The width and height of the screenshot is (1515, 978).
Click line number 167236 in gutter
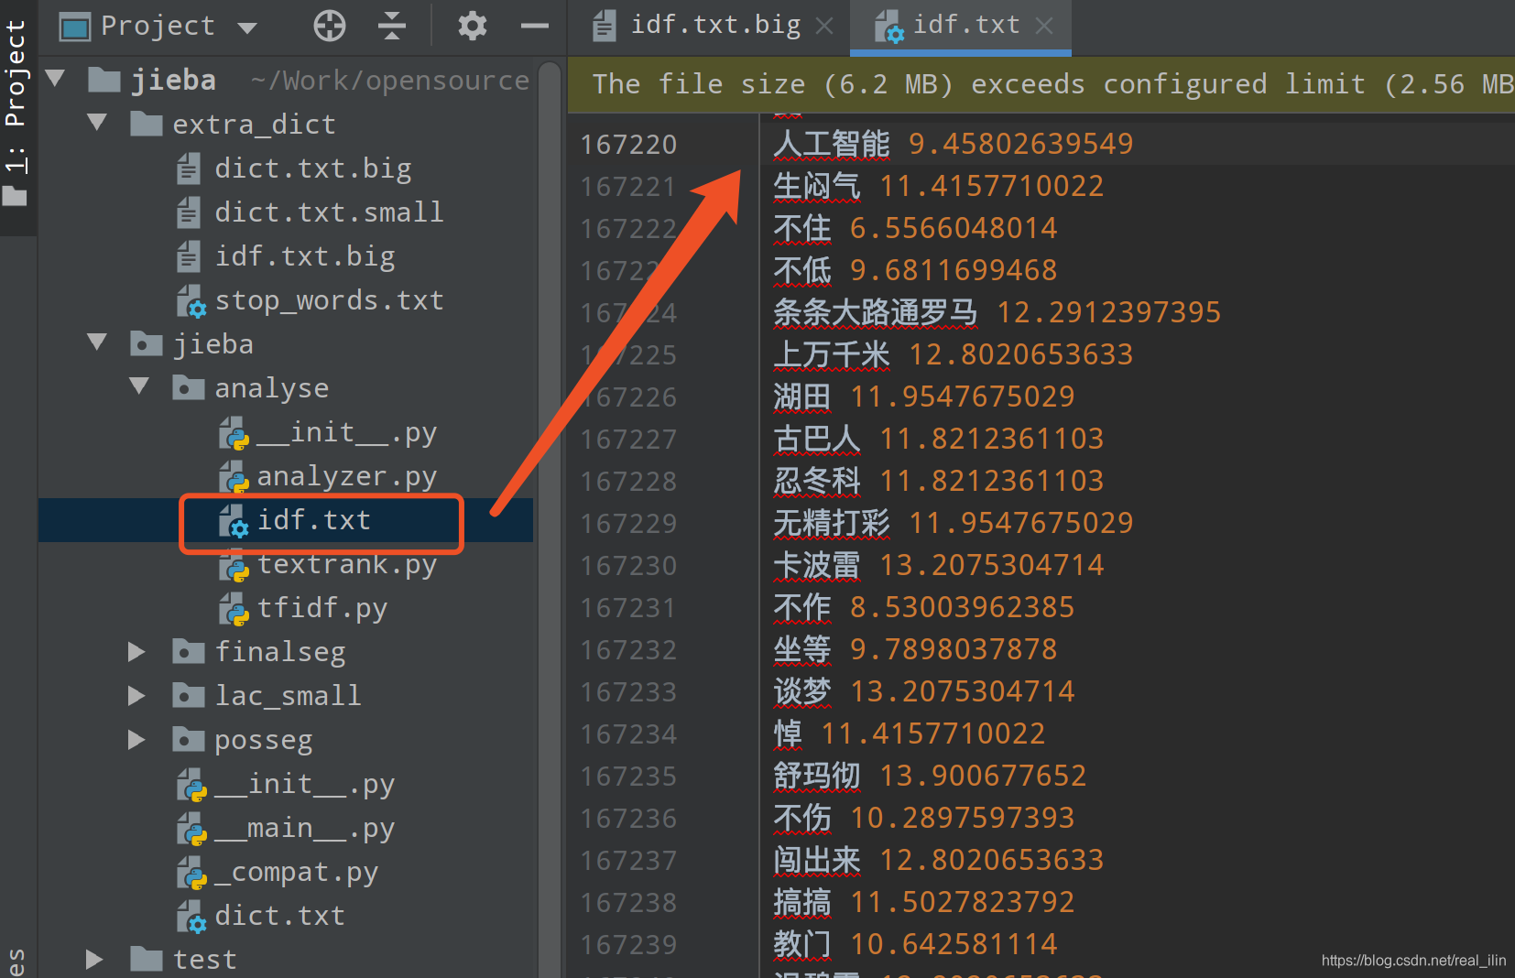click(x=628, y=819)
